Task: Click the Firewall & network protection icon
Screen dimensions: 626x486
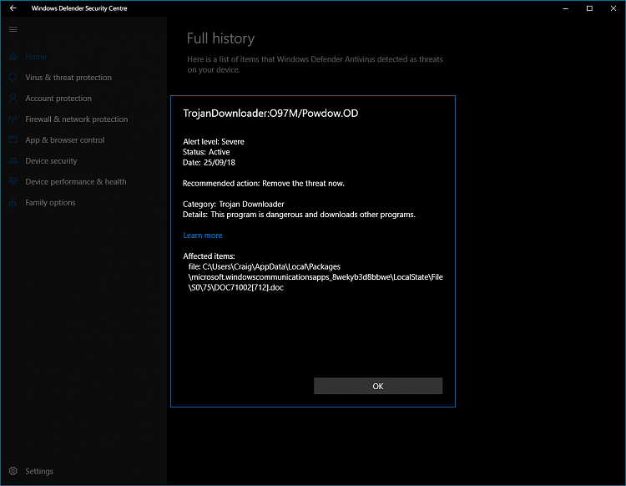Action: 13,119
